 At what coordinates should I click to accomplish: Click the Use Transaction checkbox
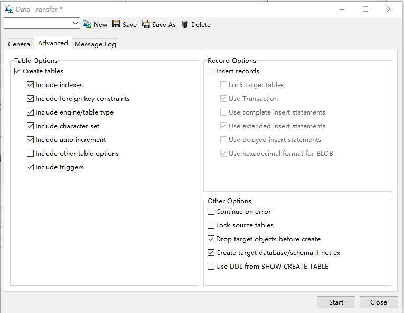223,98
